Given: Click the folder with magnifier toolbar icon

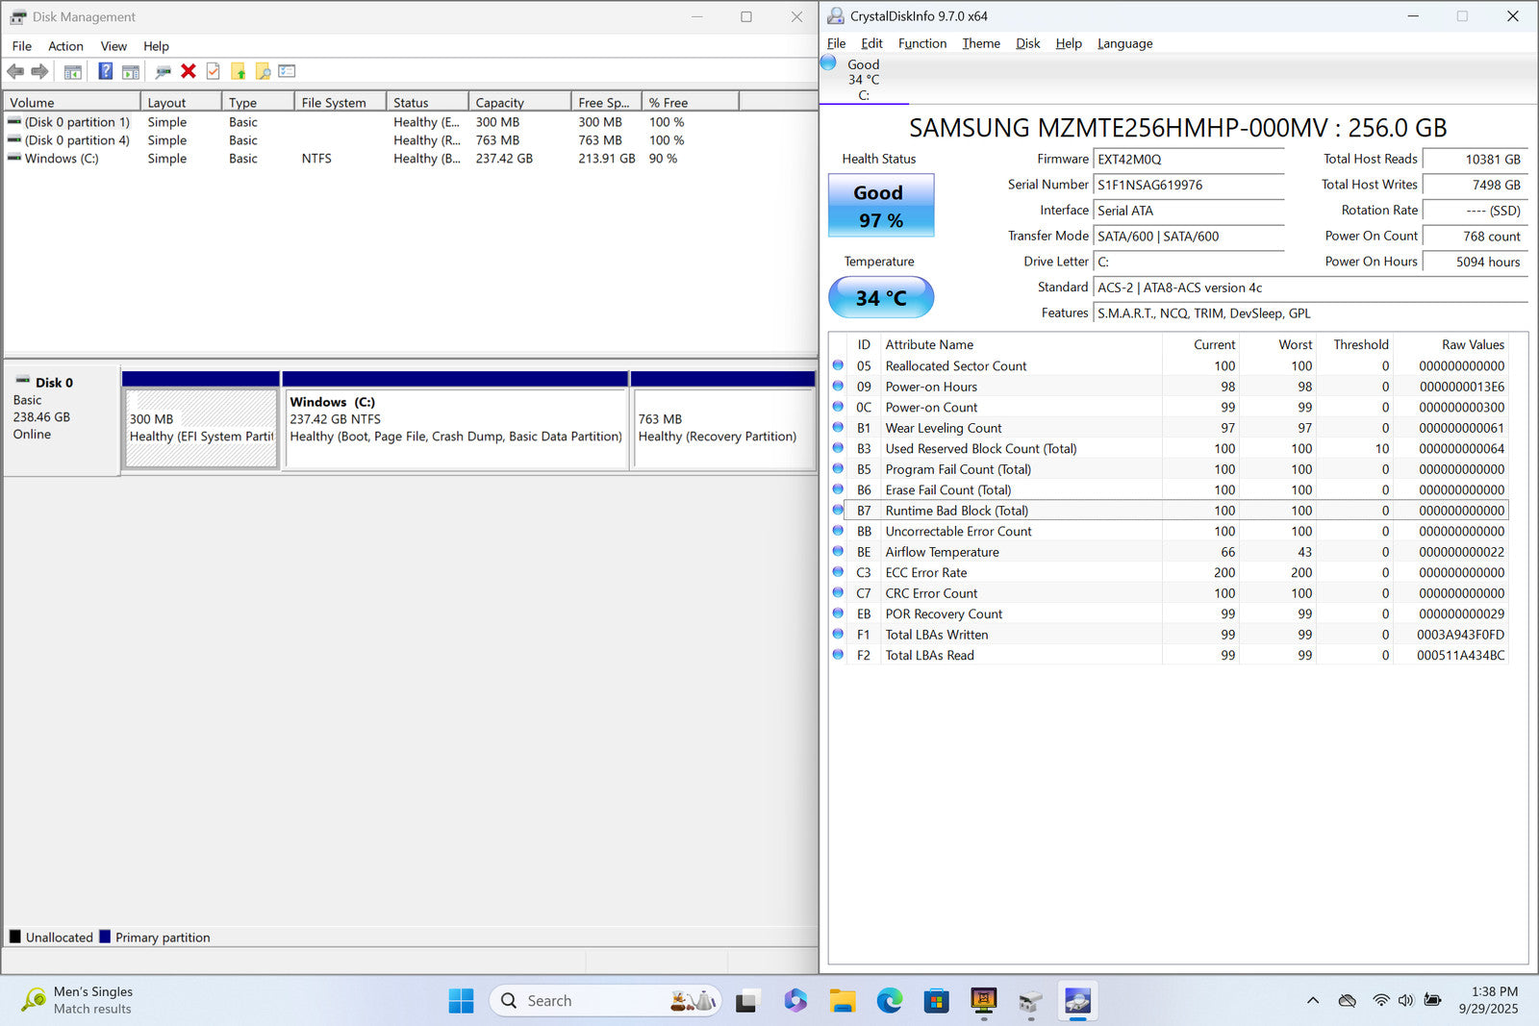Looking at the screenshot, I should pyautogui.click(x=263, y=71).
